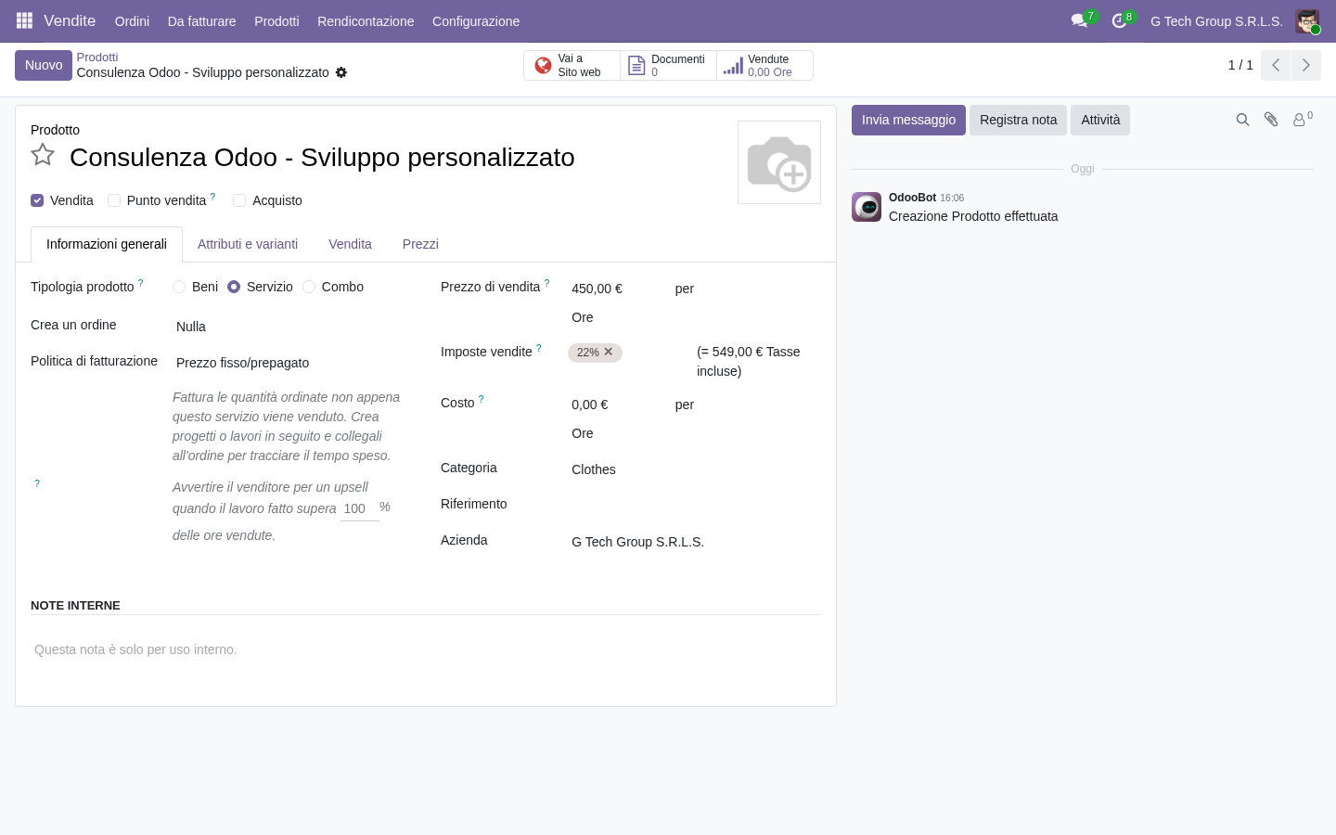Viewport: 1336px width, 835px height.
Task: Switch to the Vendita tab
Action: [350, 244]
